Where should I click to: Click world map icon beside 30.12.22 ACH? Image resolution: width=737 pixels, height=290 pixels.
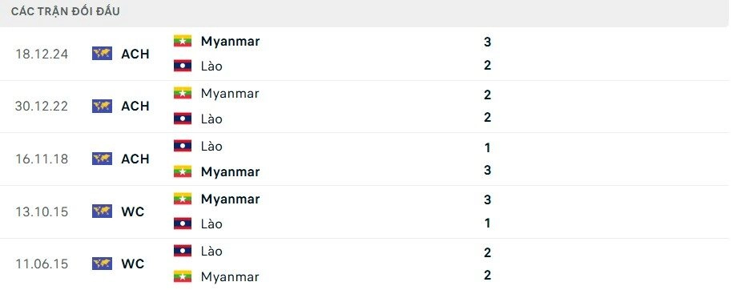coord(102,107)
